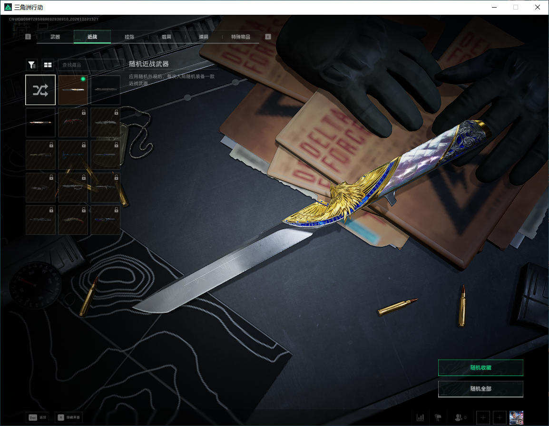Select the locked red curved karambit skin

tap(73, 123)
